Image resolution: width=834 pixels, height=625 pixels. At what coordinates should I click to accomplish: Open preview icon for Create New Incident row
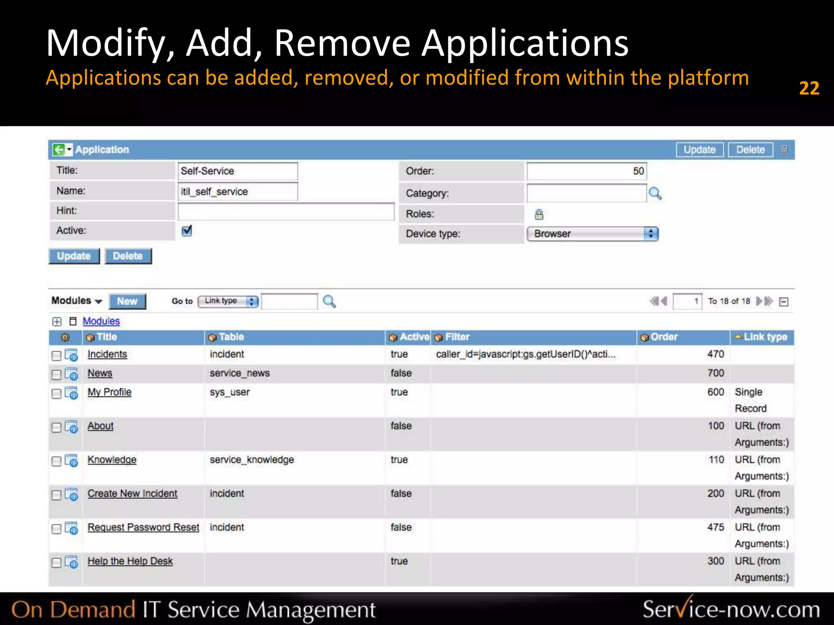coord(72,494)
